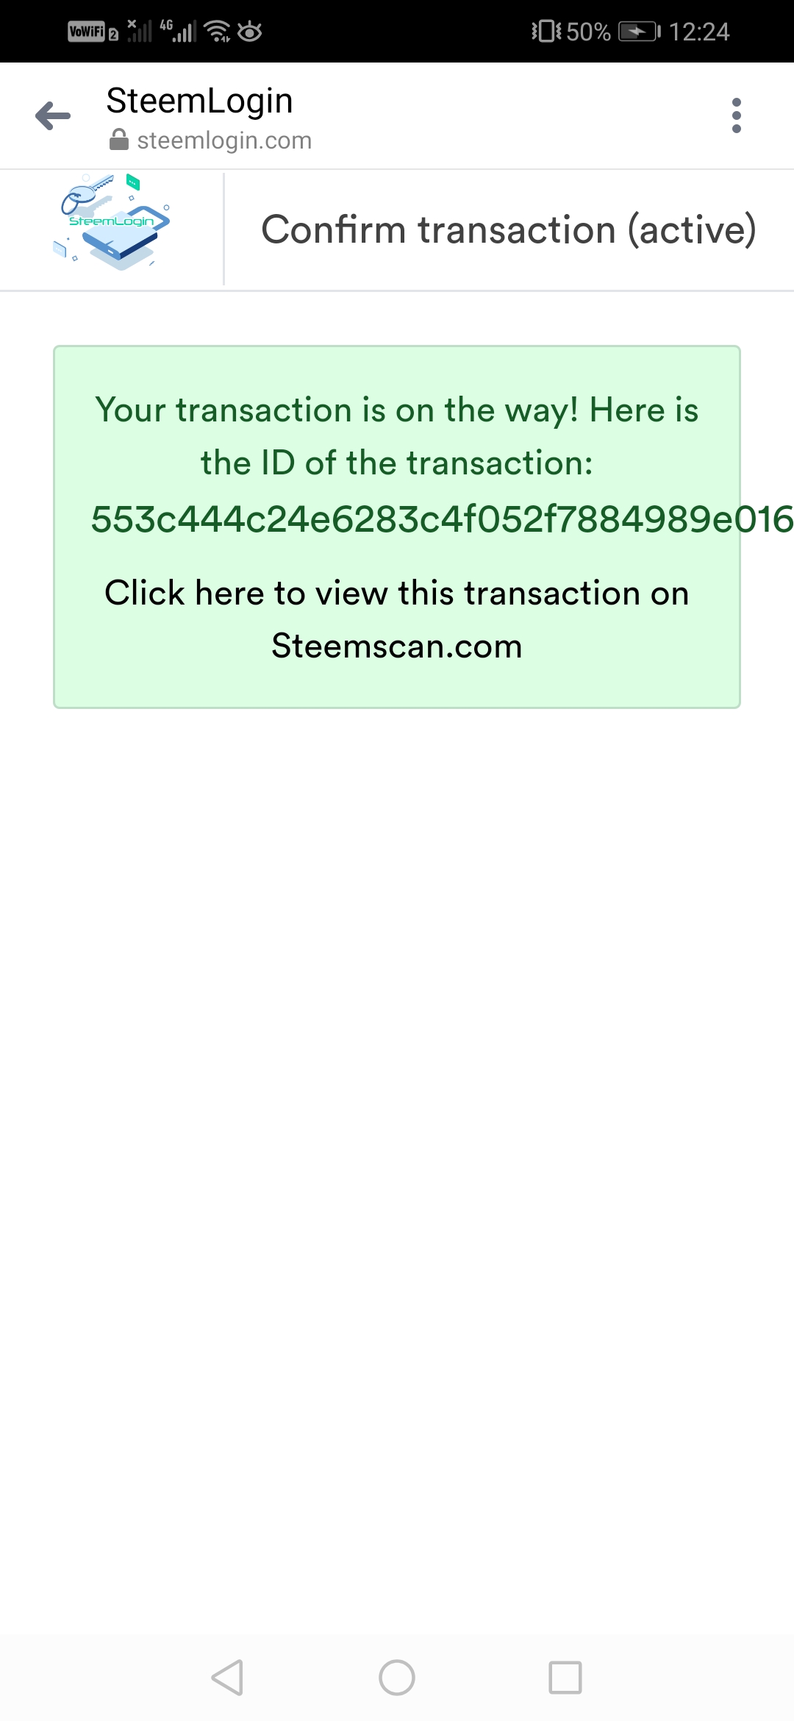
Task: Tap 'Your transaction is on the way' message
Action: coord(397,436)
